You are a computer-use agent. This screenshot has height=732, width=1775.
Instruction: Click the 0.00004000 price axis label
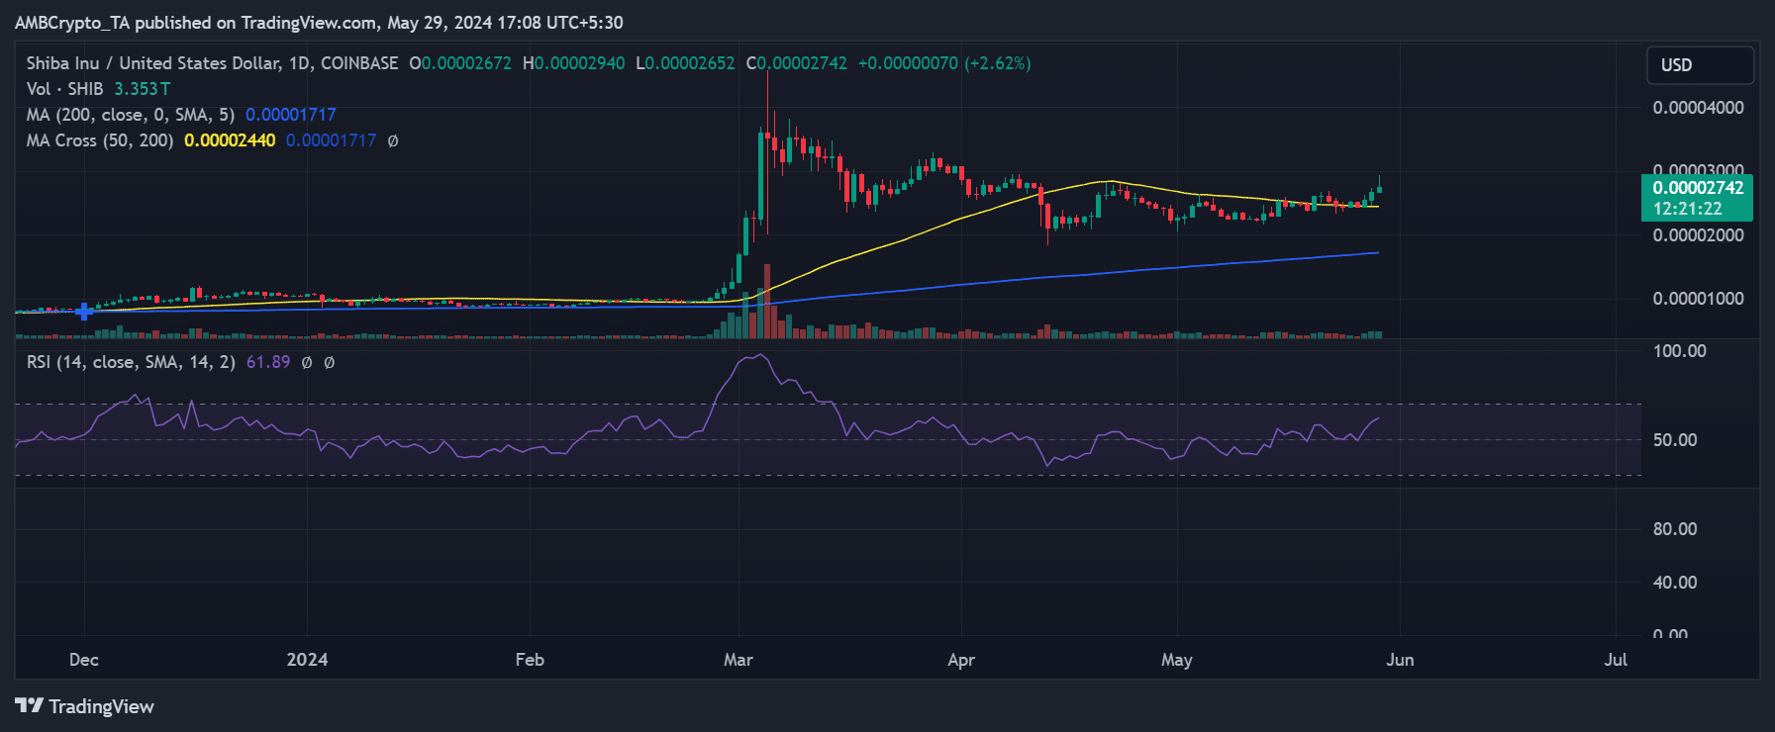(x=1698, y=108)
